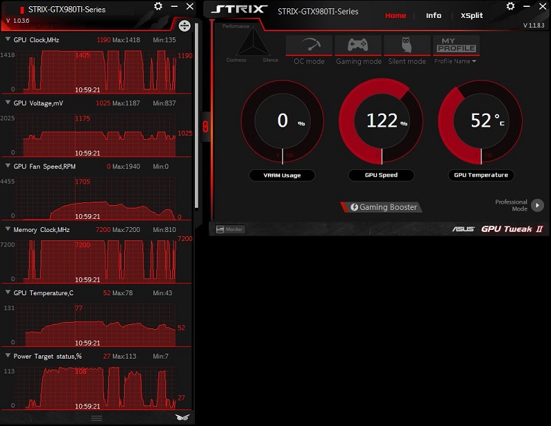Collapse the Power Target status graph
This screenshot has height=426, width=551.
(x=8, y=355)
